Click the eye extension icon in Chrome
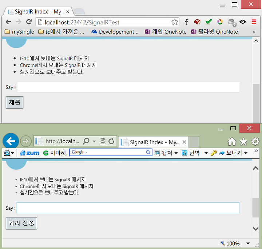This screenshot has height=249, width=262. coord(243,22)
